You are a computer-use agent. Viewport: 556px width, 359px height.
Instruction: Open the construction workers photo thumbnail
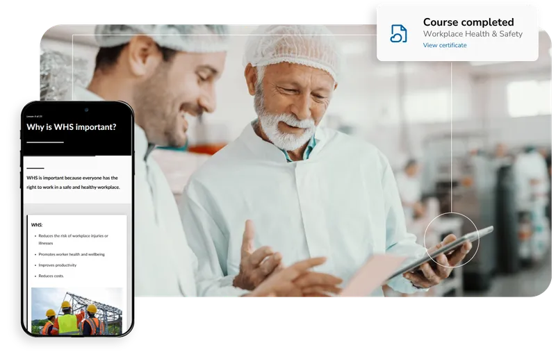pyautogui.click(x=76, y=310)
